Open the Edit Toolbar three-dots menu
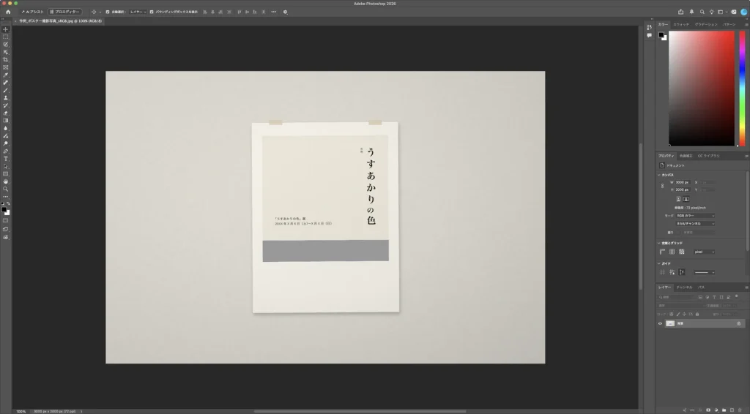This screenshot has height=414, width=750. tap(6, 197)
